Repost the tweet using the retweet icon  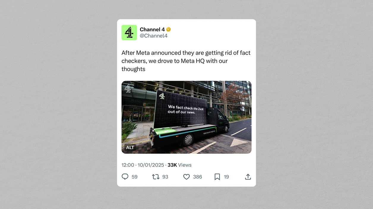(156, 177)
